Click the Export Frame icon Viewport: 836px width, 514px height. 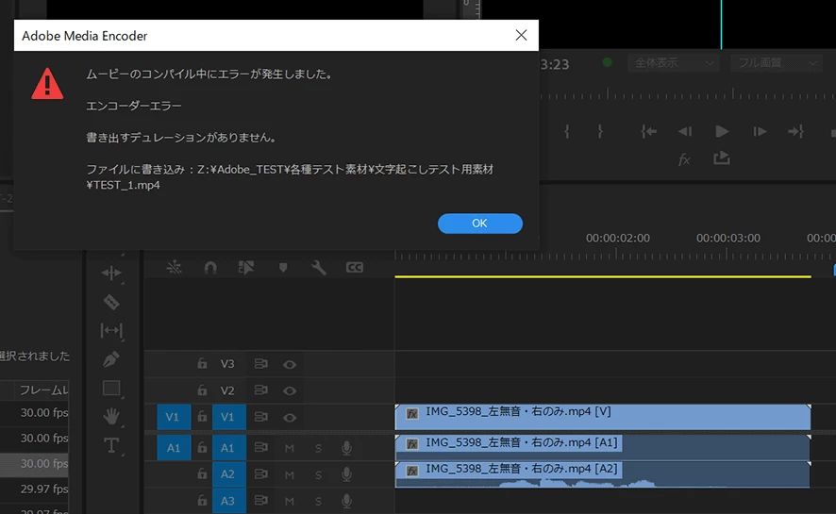(x=722, y=158)
